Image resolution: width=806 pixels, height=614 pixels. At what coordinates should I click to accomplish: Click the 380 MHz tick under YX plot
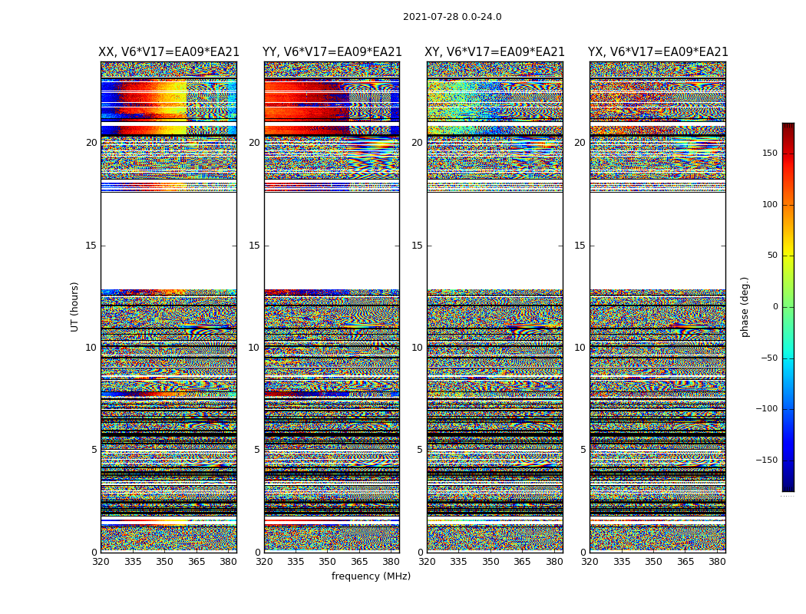pos(717,562)
